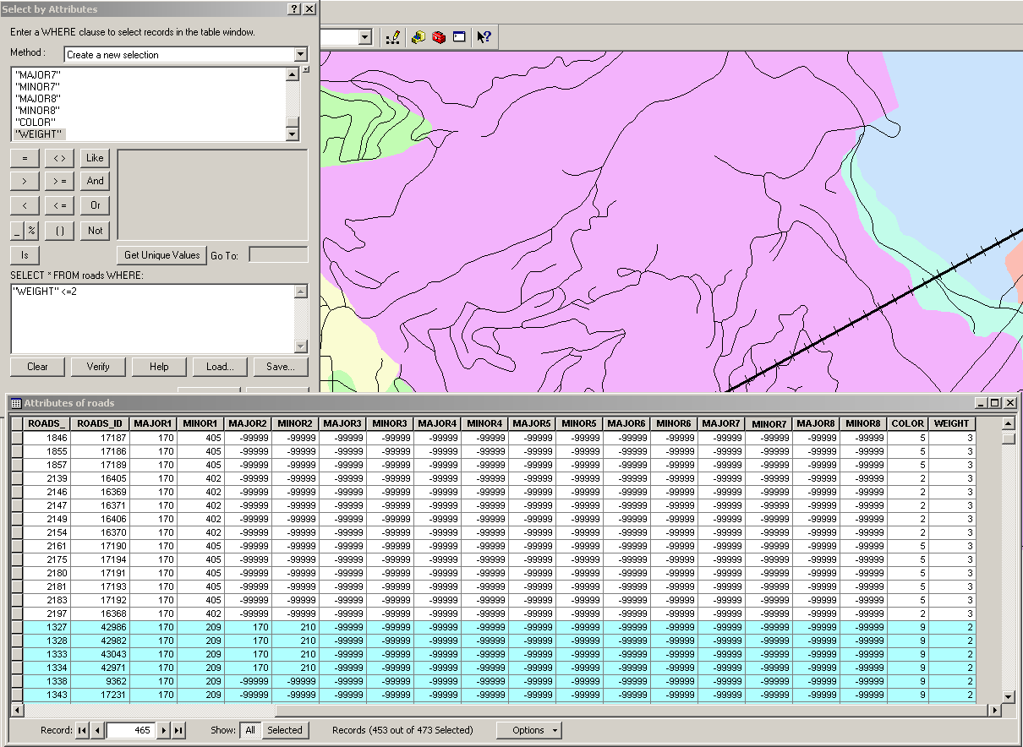The height and width of the screenshot is (747, 1023).
Task: Select the "MINOR8" field in the list
Action: point(37,111)
